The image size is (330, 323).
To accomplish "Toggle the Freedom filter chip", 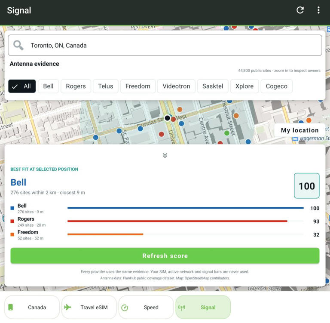I will tap(138, 86).
